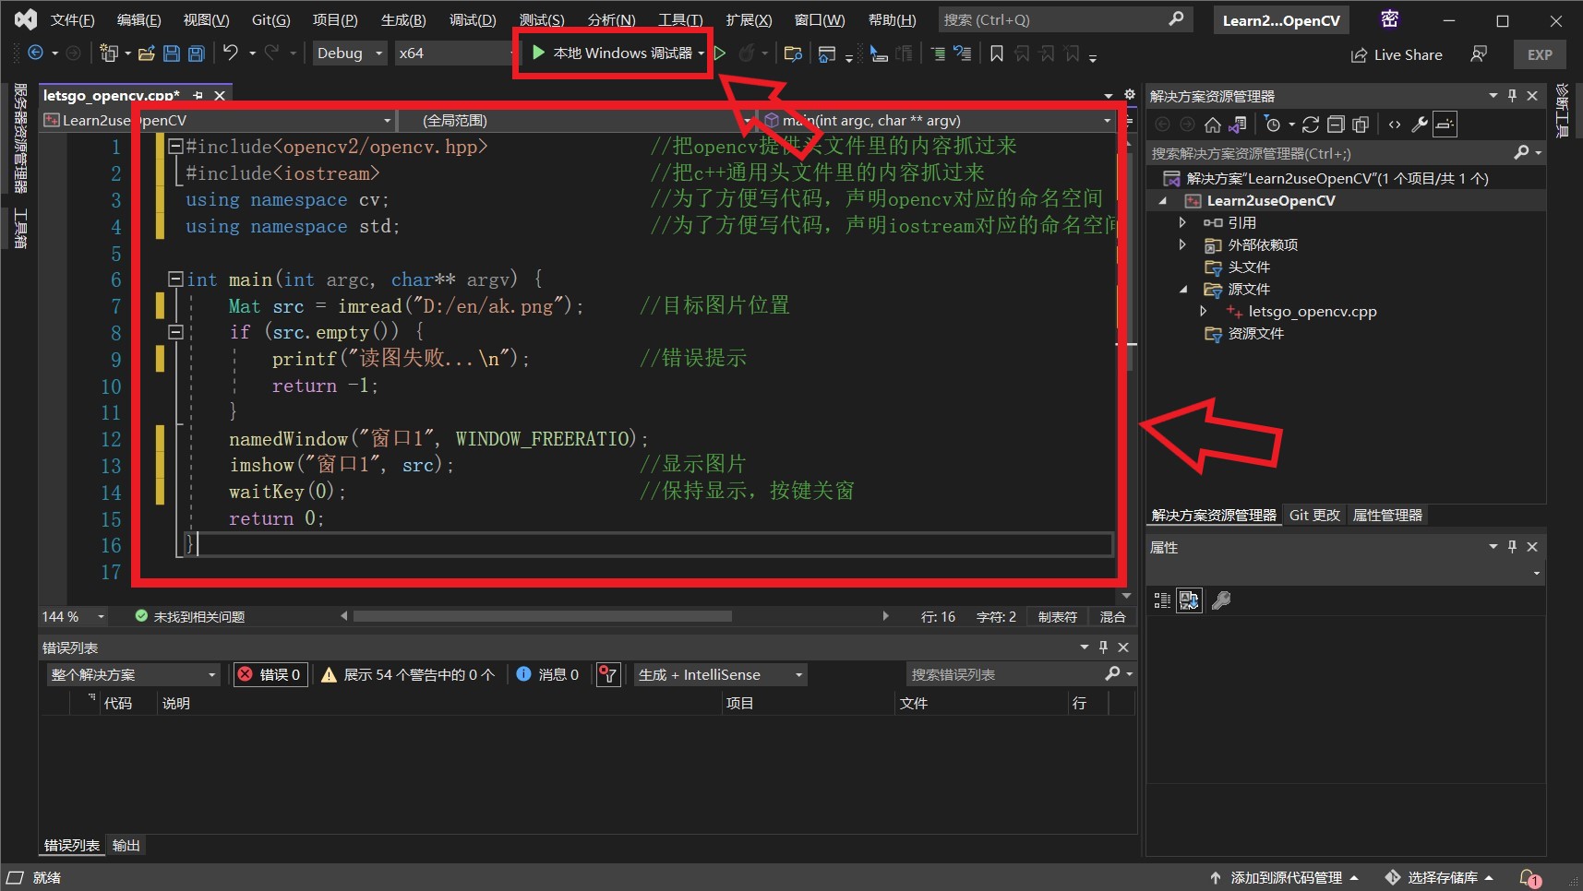
Task: Click the Undo icon
Action: 230,53
